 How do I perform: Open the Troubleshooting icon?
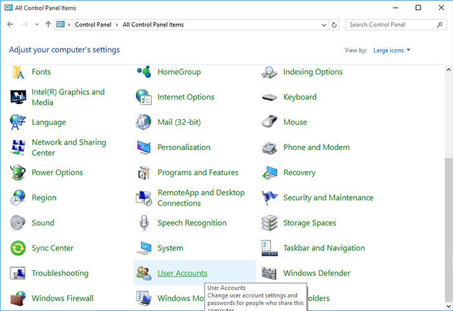(18, 273)
